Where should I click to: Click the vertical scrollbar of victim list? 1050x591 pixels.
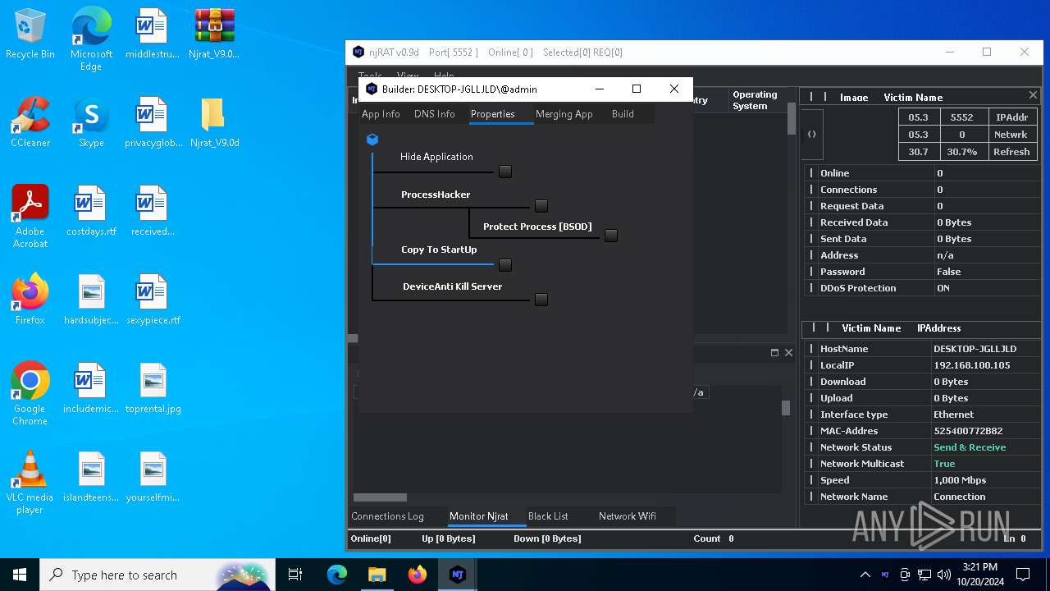792,119
